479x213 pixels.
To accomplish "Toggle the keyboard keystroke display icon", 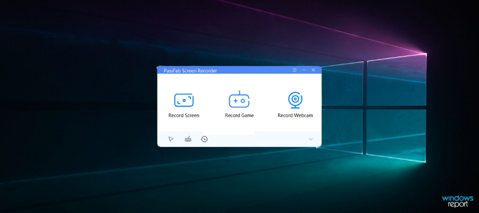I will tap(188, 139).
